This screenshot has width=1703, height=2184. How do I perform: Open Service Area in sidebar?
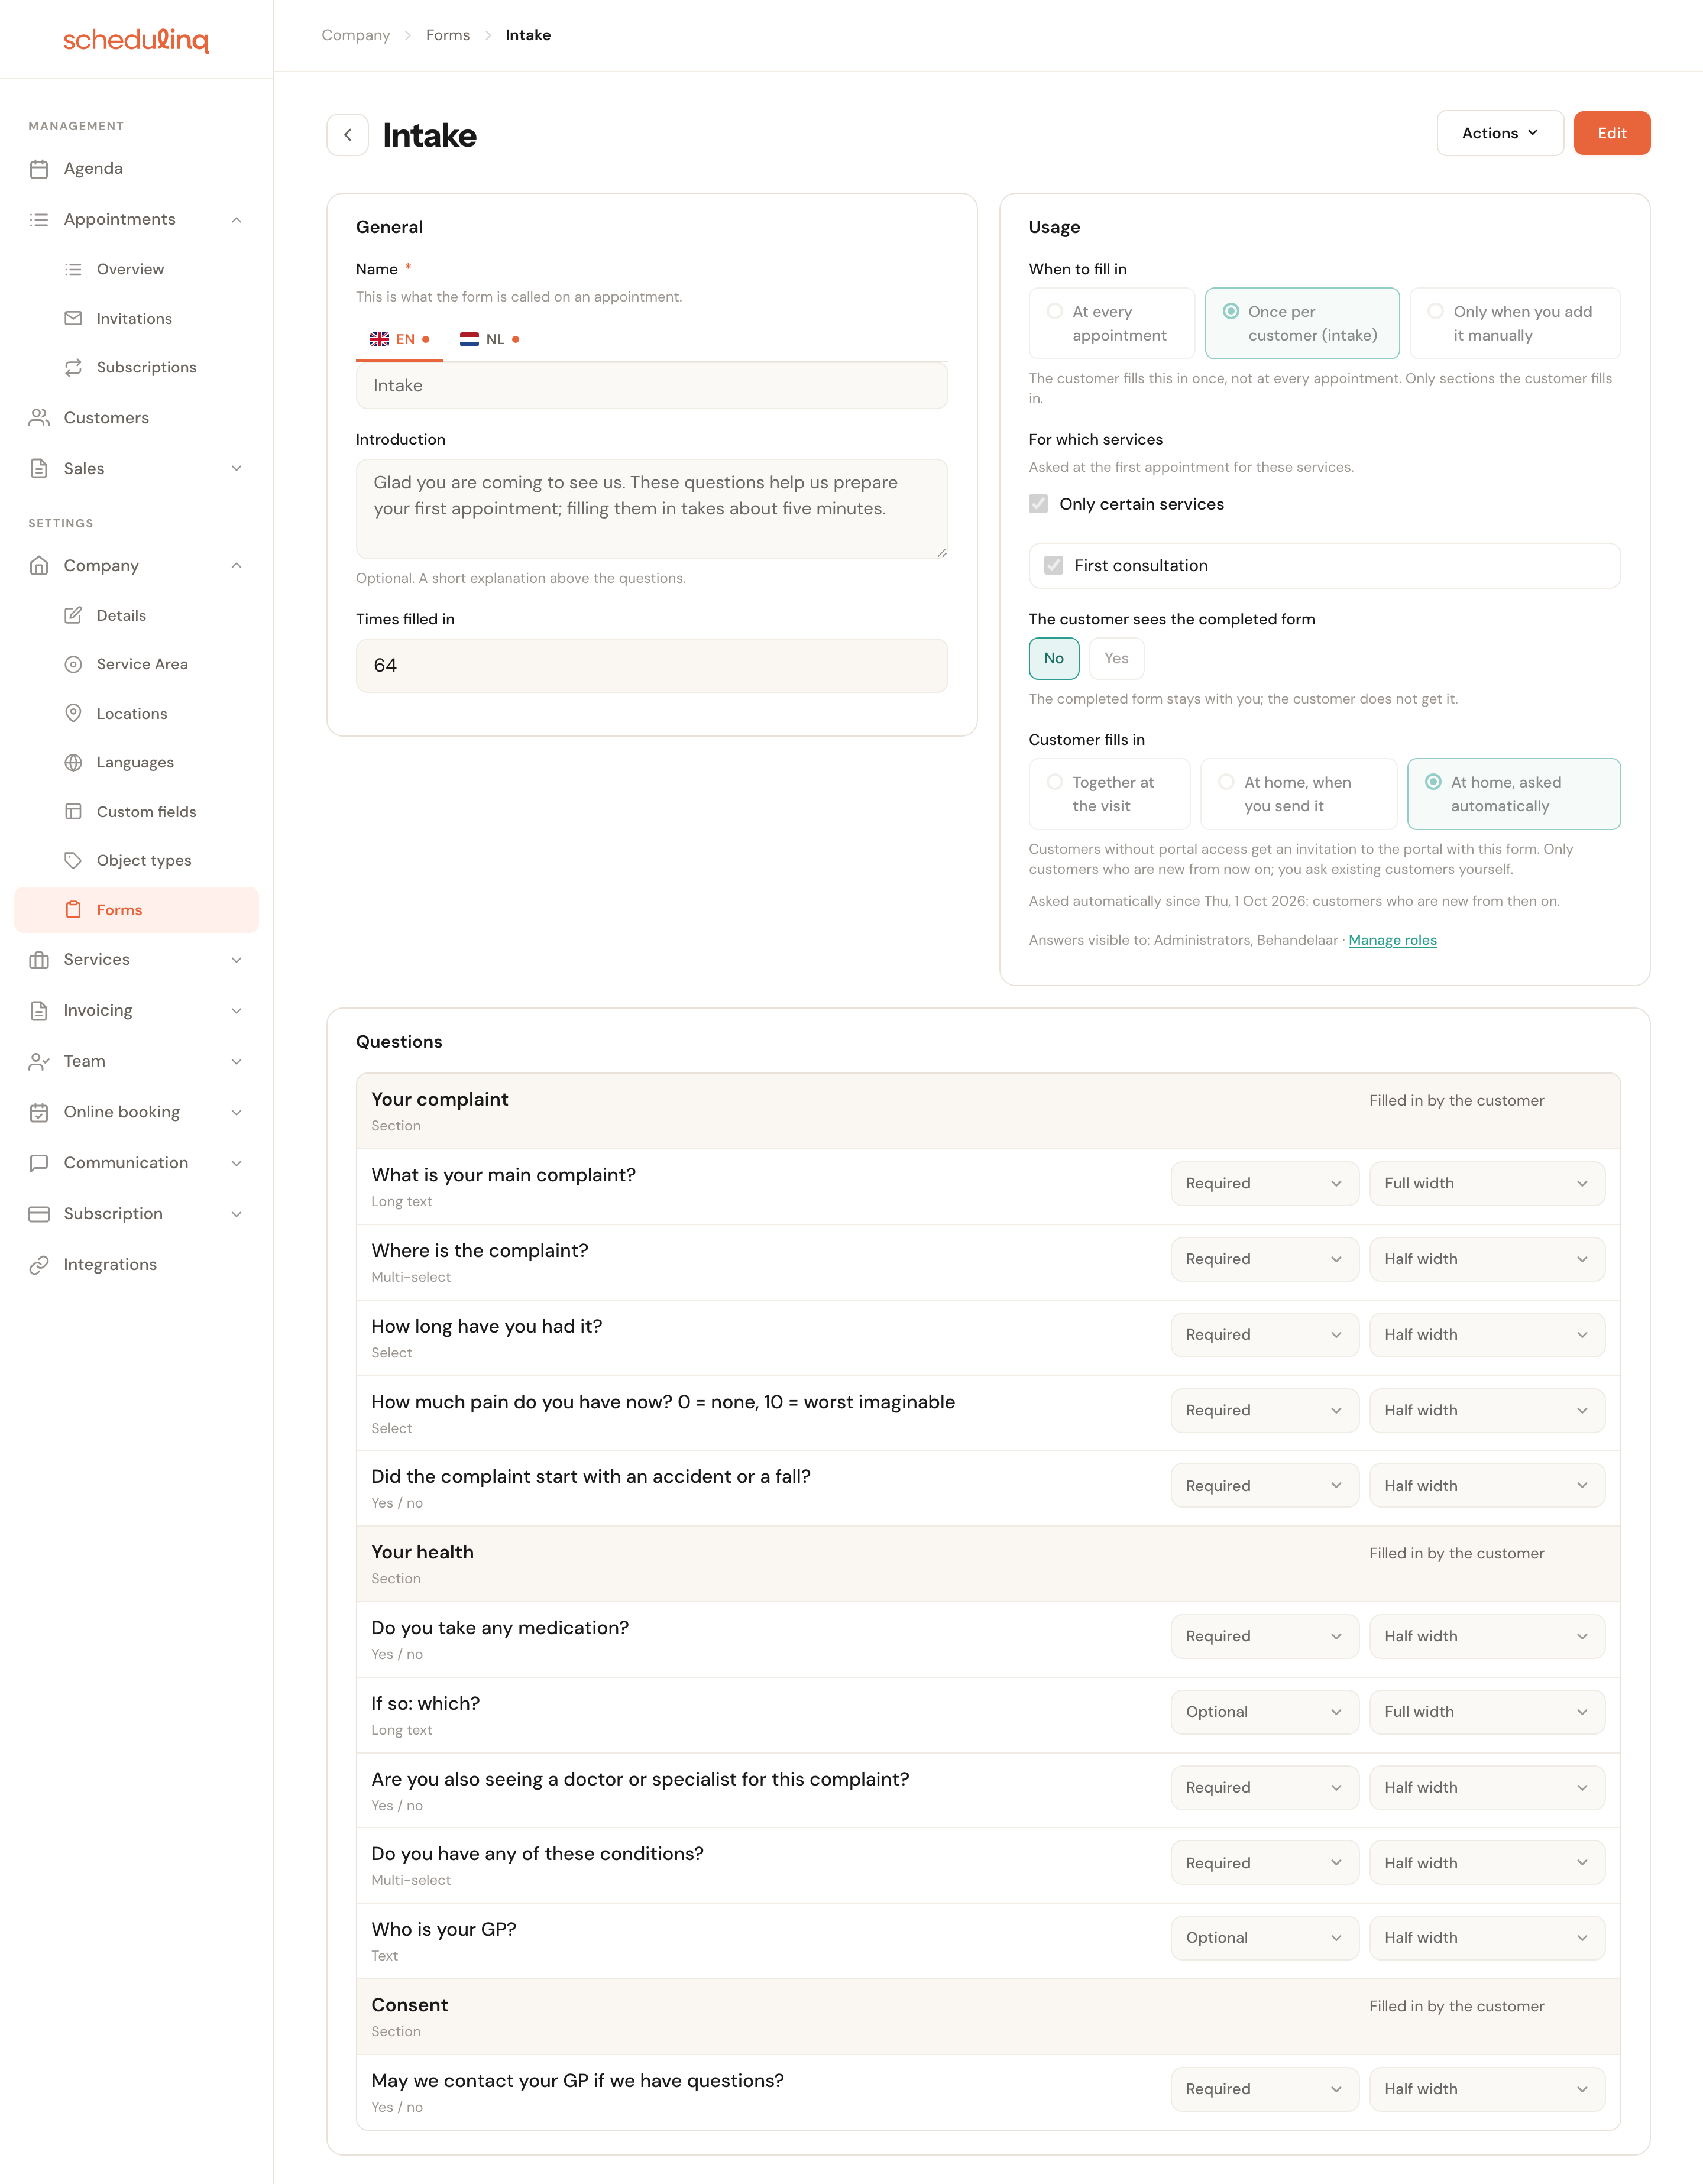coord(142,664)
